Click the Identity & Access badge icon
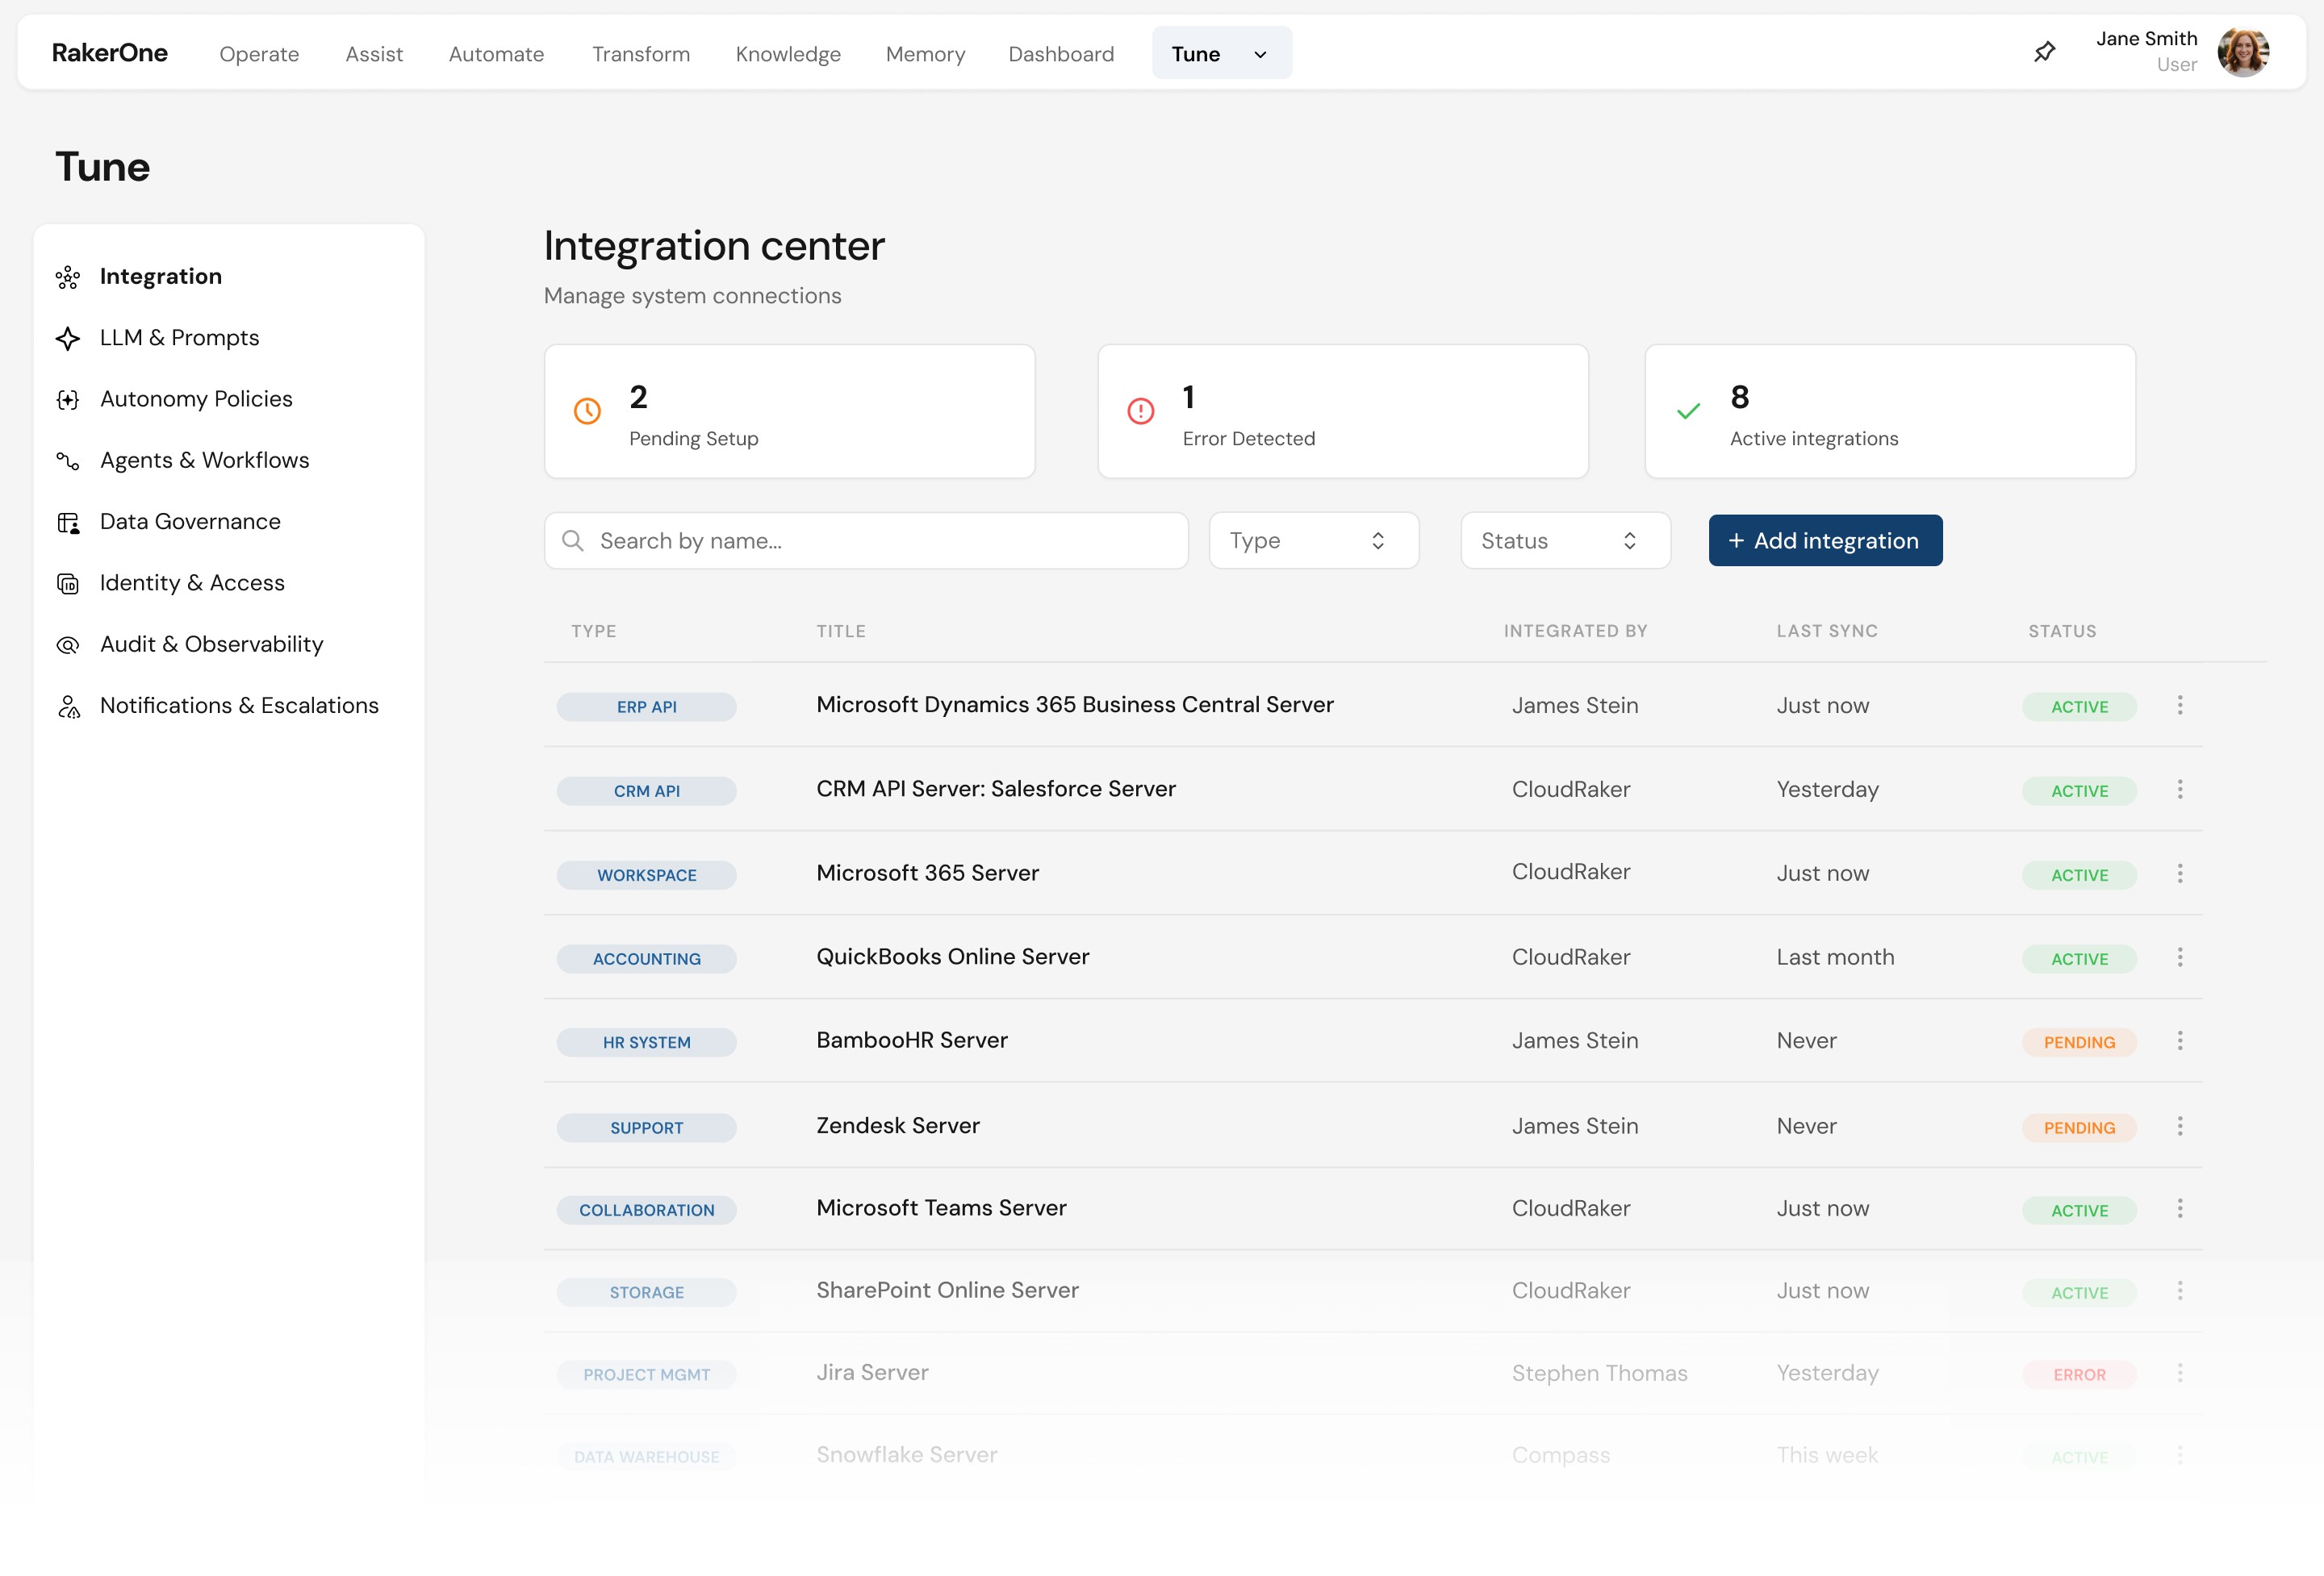Screen dimensions: 2324x1576 68,584
